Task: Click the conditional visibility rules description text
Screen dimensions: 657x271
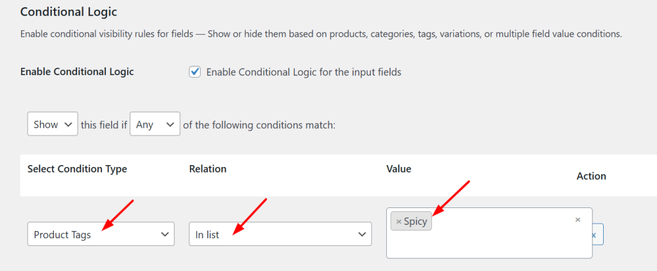Action: coord(321,34)
